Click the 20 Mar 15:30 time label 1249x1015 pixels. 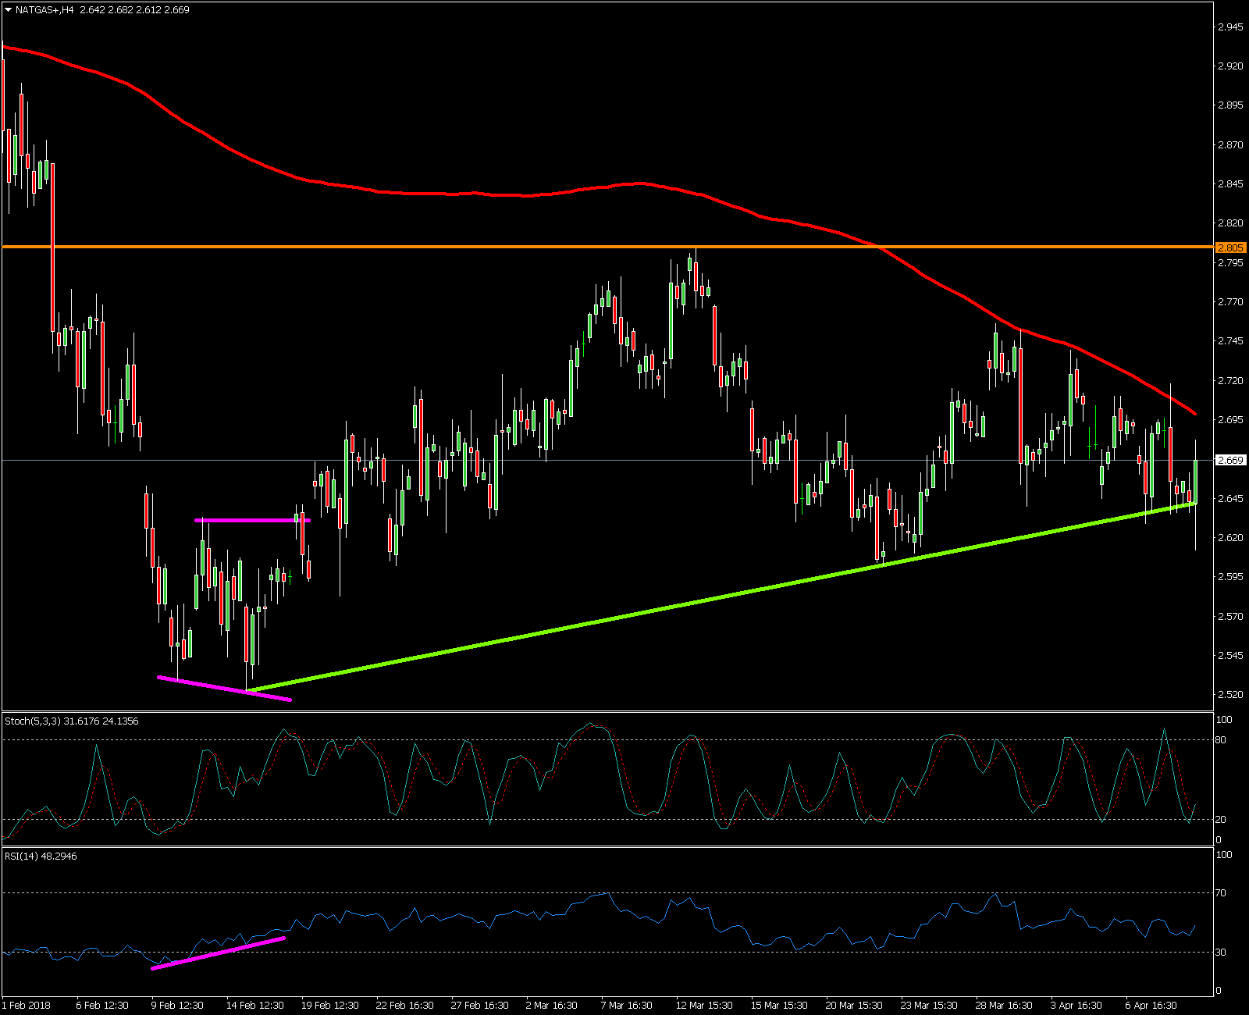coord(854,1005)
